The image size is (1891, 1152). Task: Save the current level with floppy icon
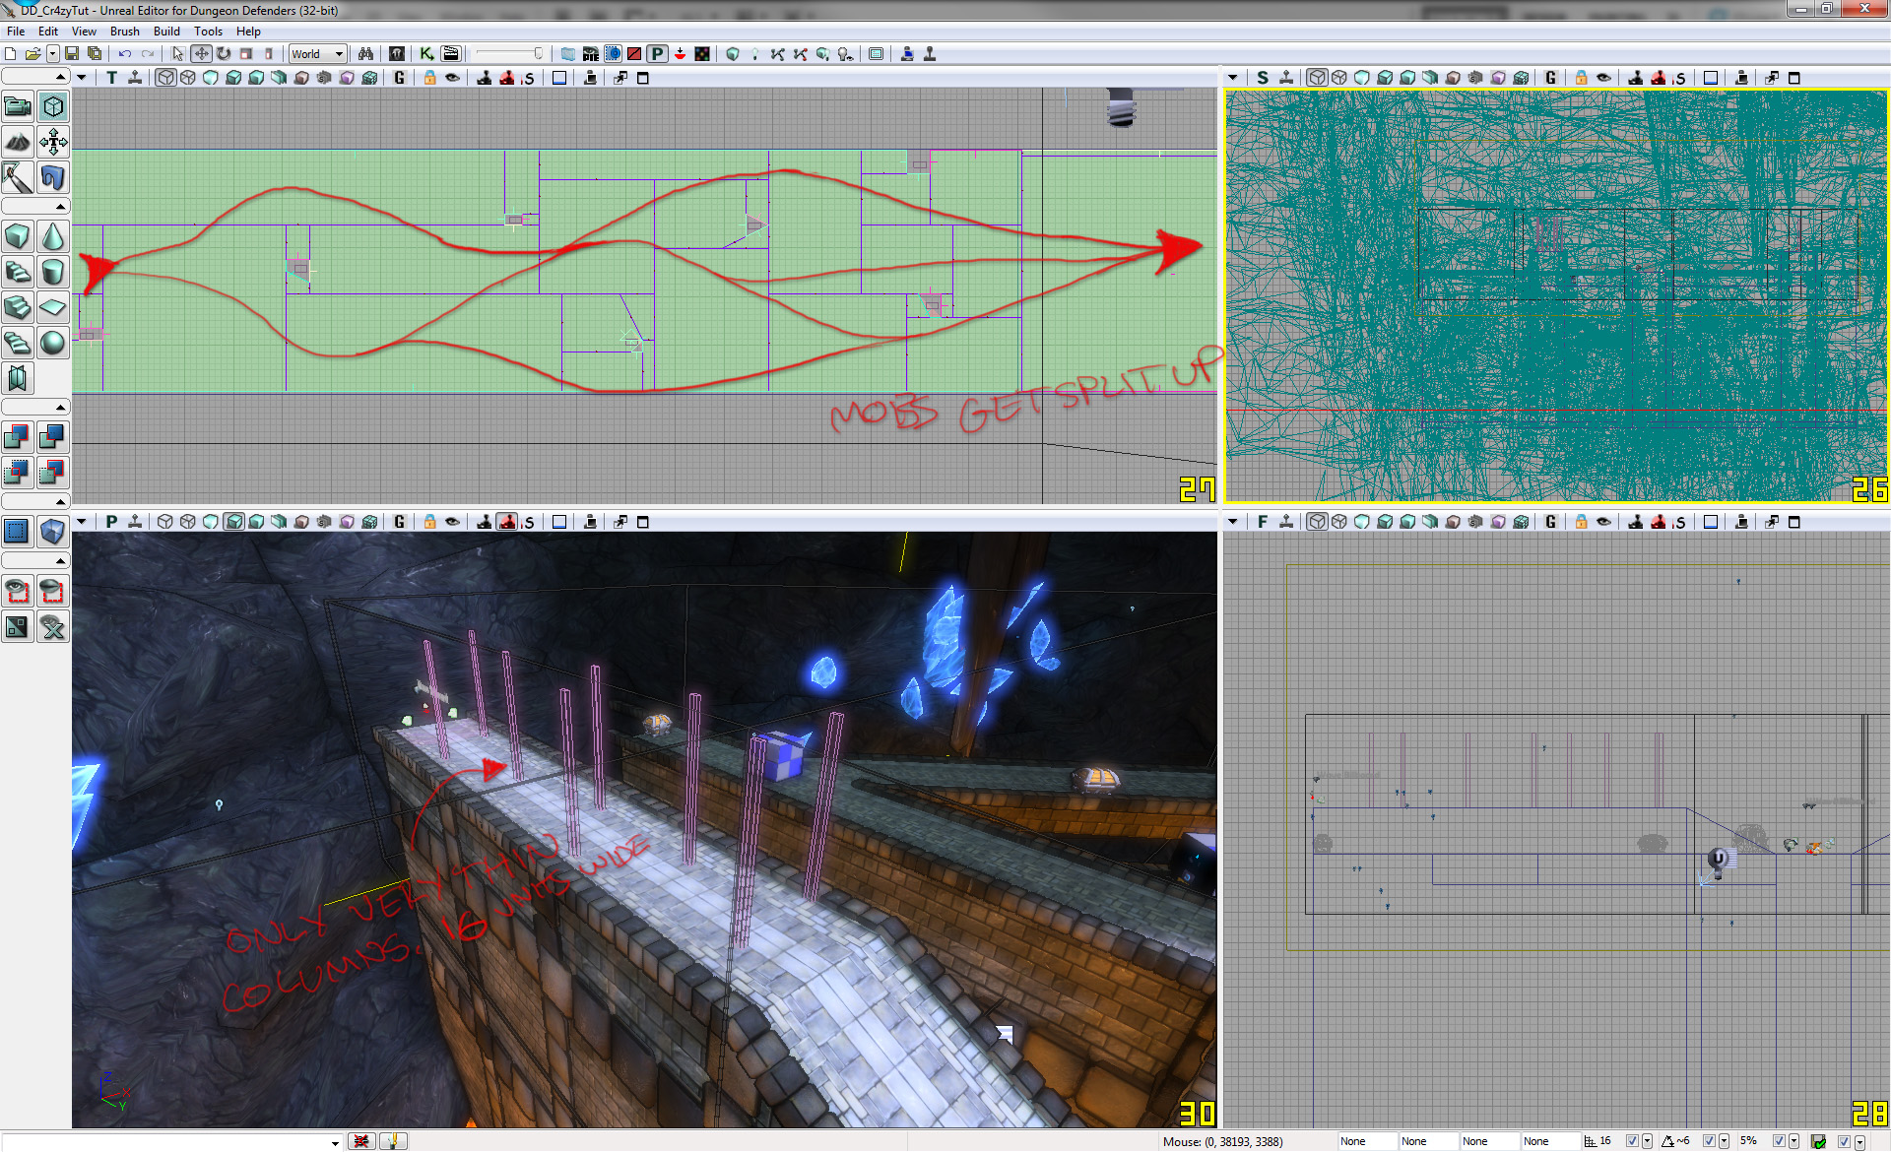tap(72, 54)
